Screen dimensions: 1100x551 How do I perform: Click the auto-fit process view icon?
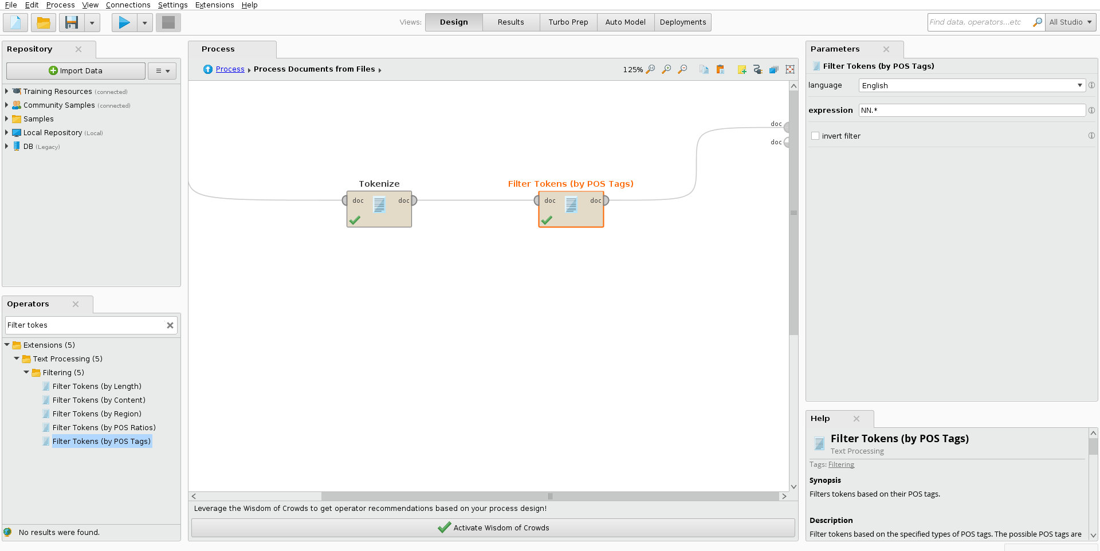790,69
